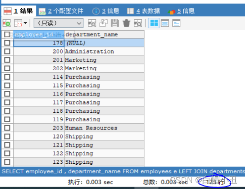This screenshot has height=189, width=245.
Task: Check the box for row 121 Shipping
Action: point(7,145)
